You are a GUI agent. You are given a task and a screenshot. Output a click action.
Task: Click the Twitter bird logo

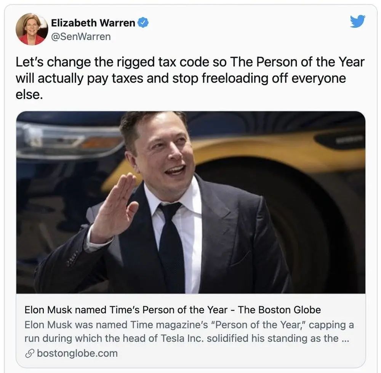[x=358, y=21]
